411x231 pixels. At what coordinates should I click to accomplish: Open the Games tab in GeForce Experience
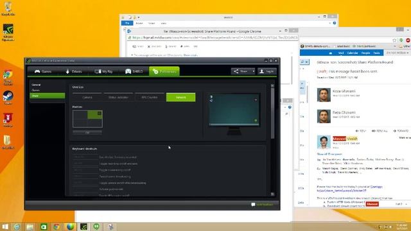click(x=43, y=71)
